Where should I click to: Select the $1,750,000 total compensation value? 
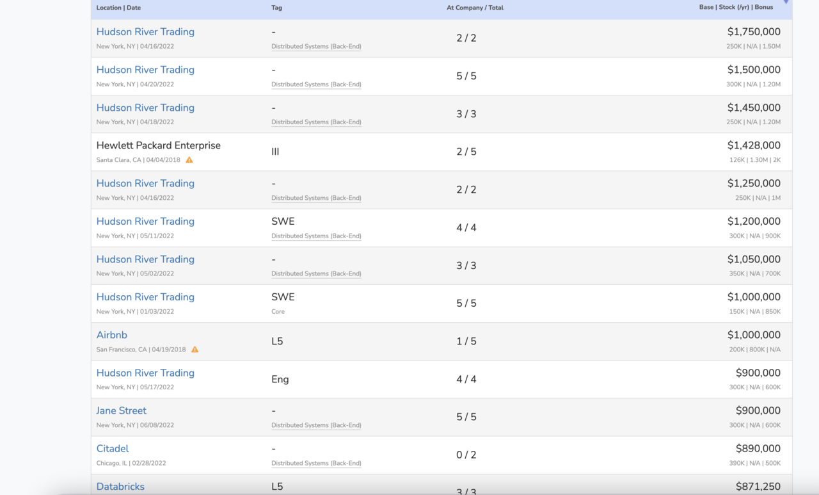[x=754, y=31]
